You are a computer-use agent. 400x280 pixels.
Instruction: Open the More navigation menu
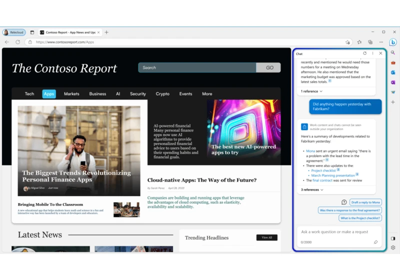207,94
